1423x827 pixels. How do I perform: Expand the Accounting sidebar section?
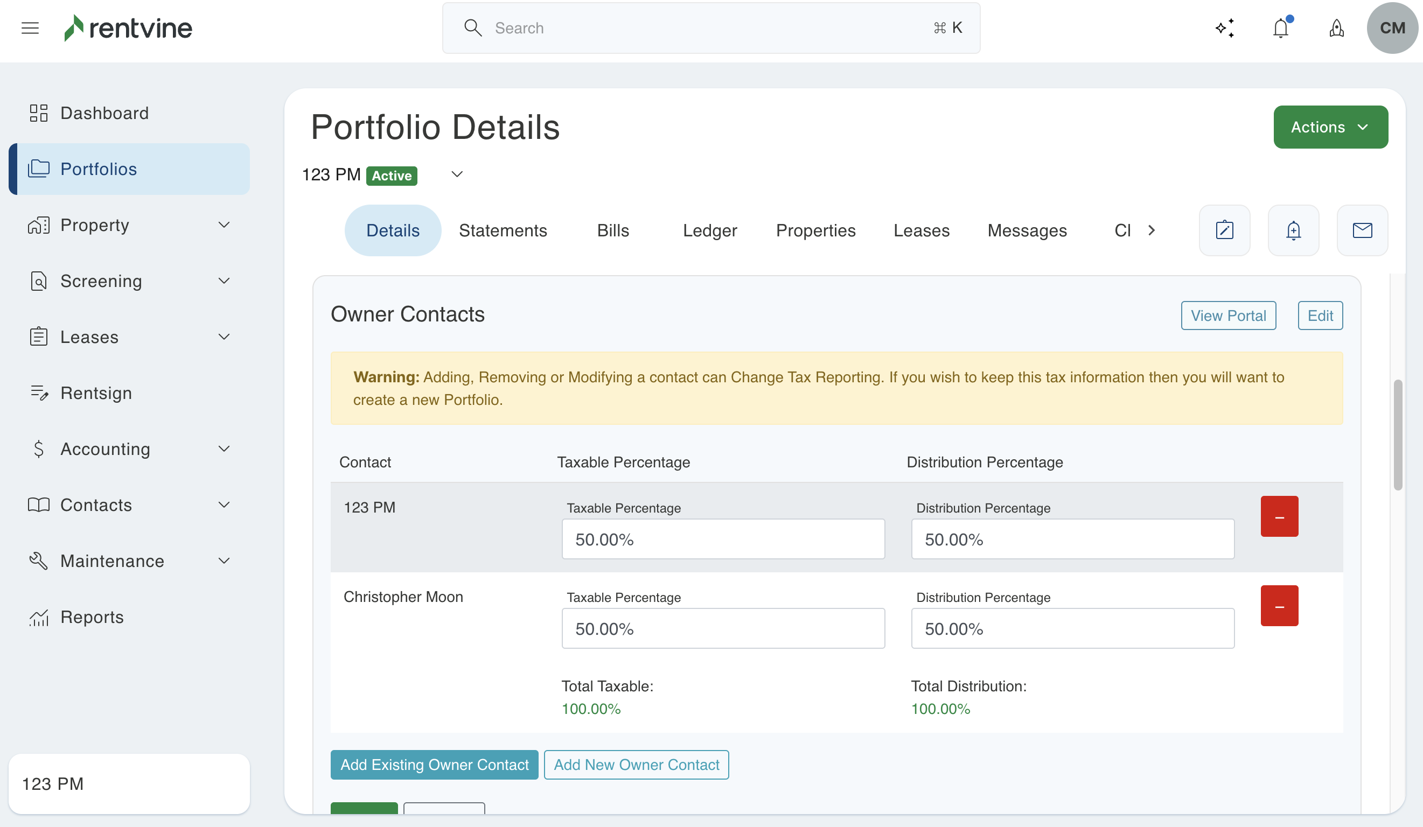[x=224, y=449]
